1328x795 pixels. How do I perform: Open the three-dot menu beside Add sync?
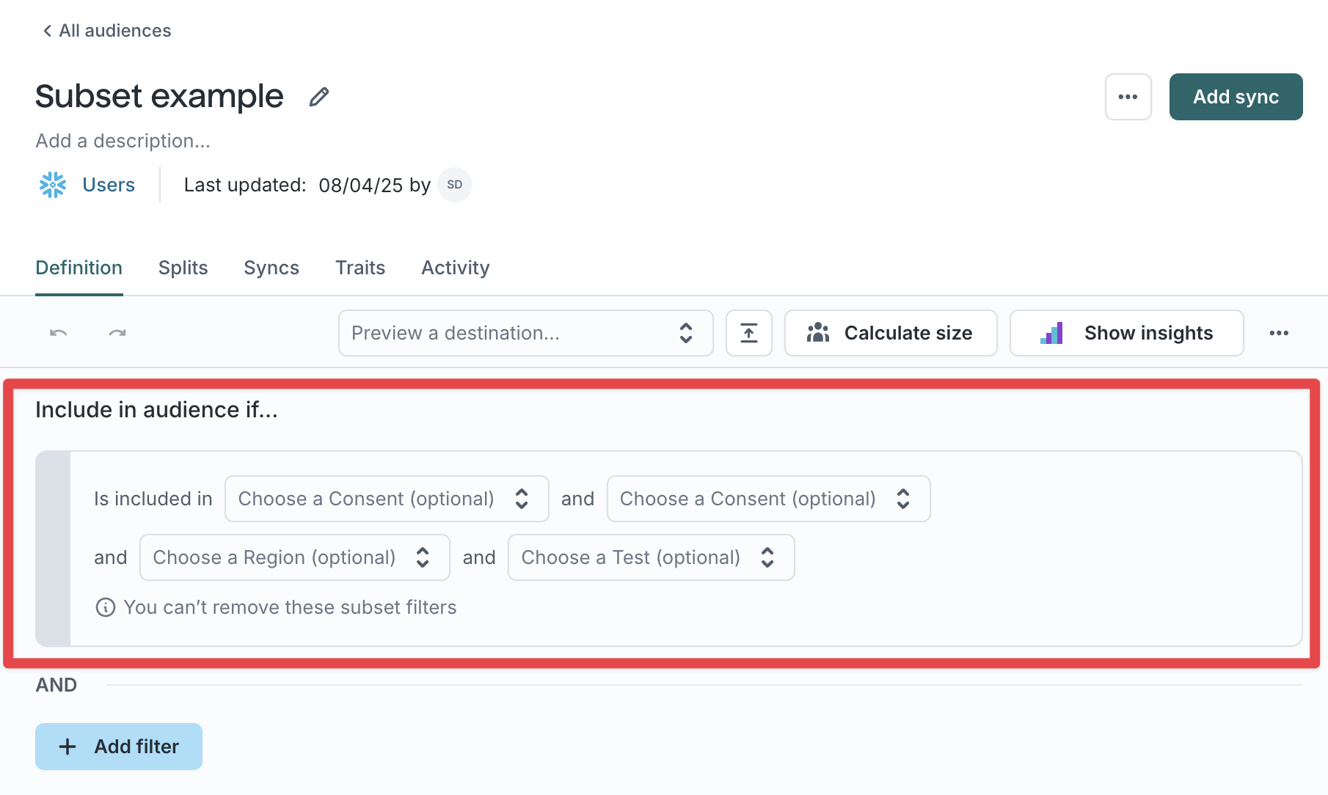pos(1128,97)
